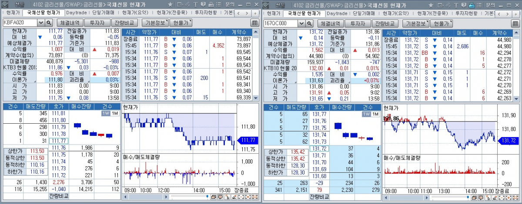Click the new tab plus icon in left window
This screenshot has width=522, height=204.
pyautogui.click(x=255, y=13)
